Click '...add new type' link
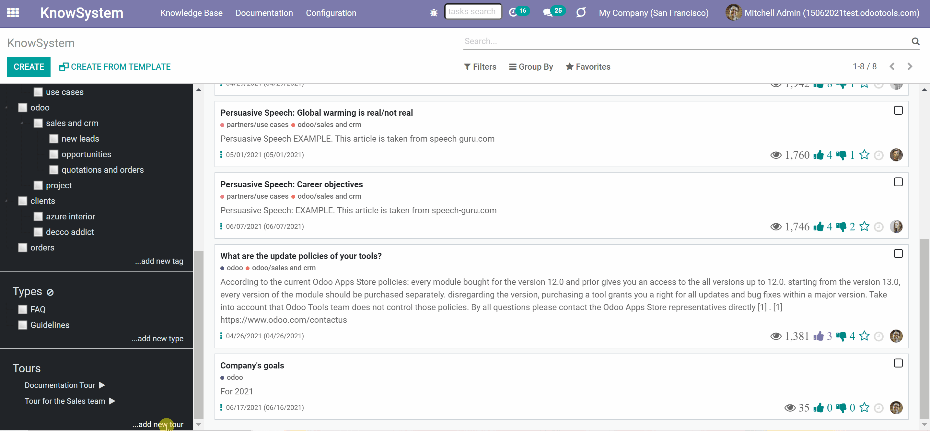This screenshot has height=431, width=930. pos(157,339)
